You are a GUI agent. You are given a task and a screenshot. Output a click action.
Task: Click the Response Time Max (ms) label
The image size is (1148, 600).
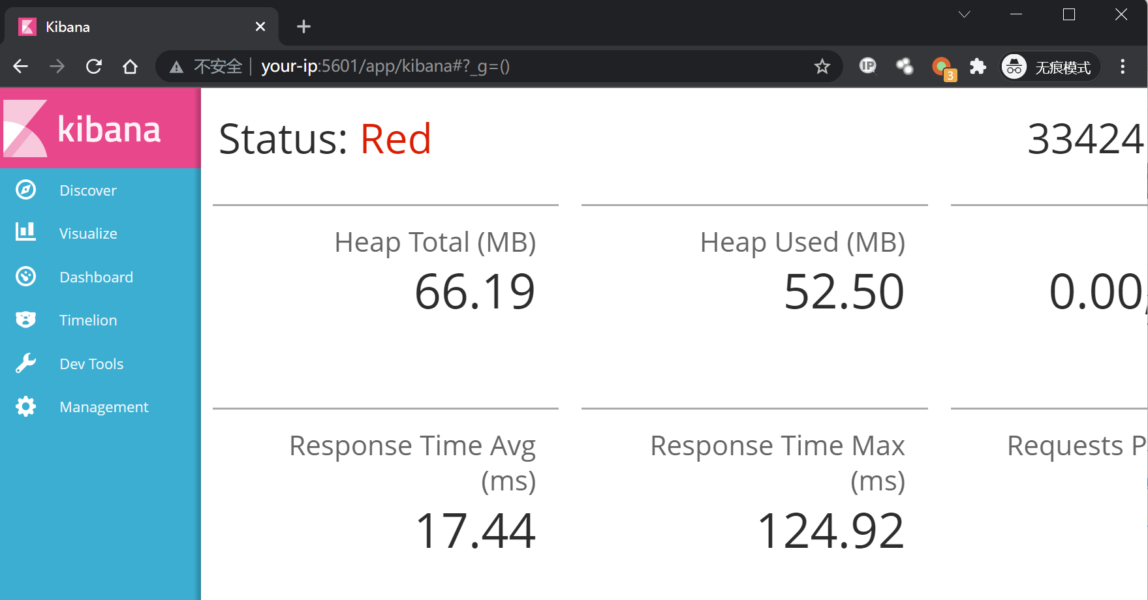tap(778, 463)
